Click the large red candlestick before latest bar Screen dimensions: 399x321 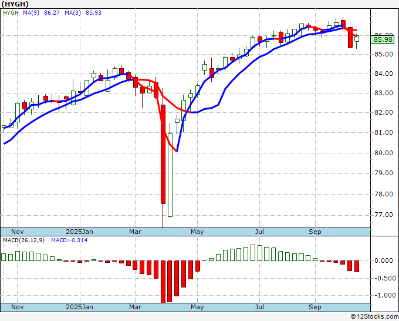(350, 38)
